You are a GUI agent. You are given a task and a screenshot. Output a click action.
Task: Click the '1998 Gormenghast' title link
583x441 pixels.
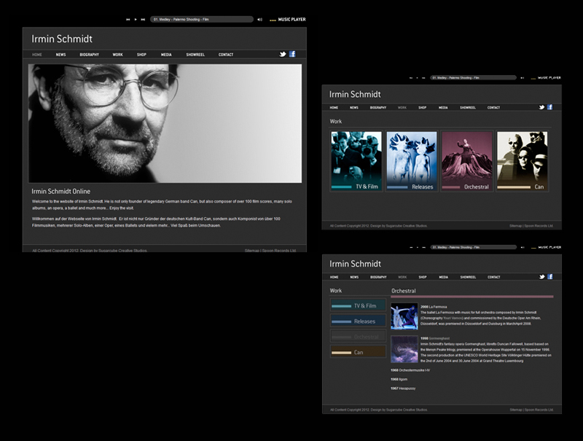tap(435, 339)
